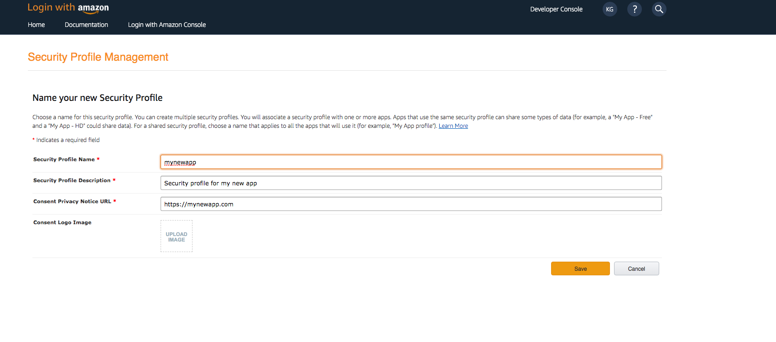Open the help question mark icon
This screenshot has width=776, height=342.
tap(634, 9)
